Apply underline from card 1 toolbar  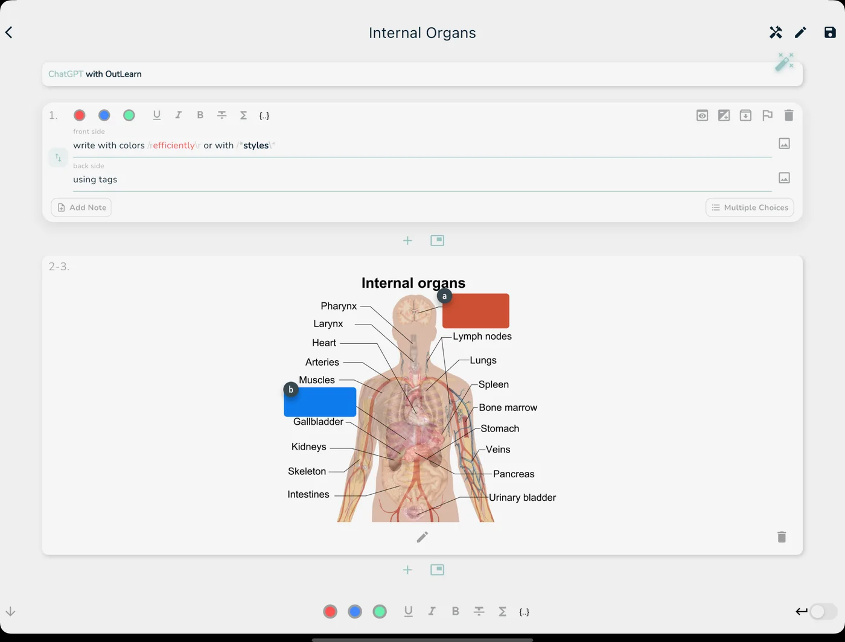[157, 115]
